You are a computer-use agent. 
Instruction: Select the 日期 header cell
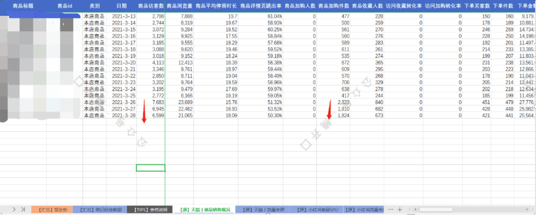tap(121, 6)
